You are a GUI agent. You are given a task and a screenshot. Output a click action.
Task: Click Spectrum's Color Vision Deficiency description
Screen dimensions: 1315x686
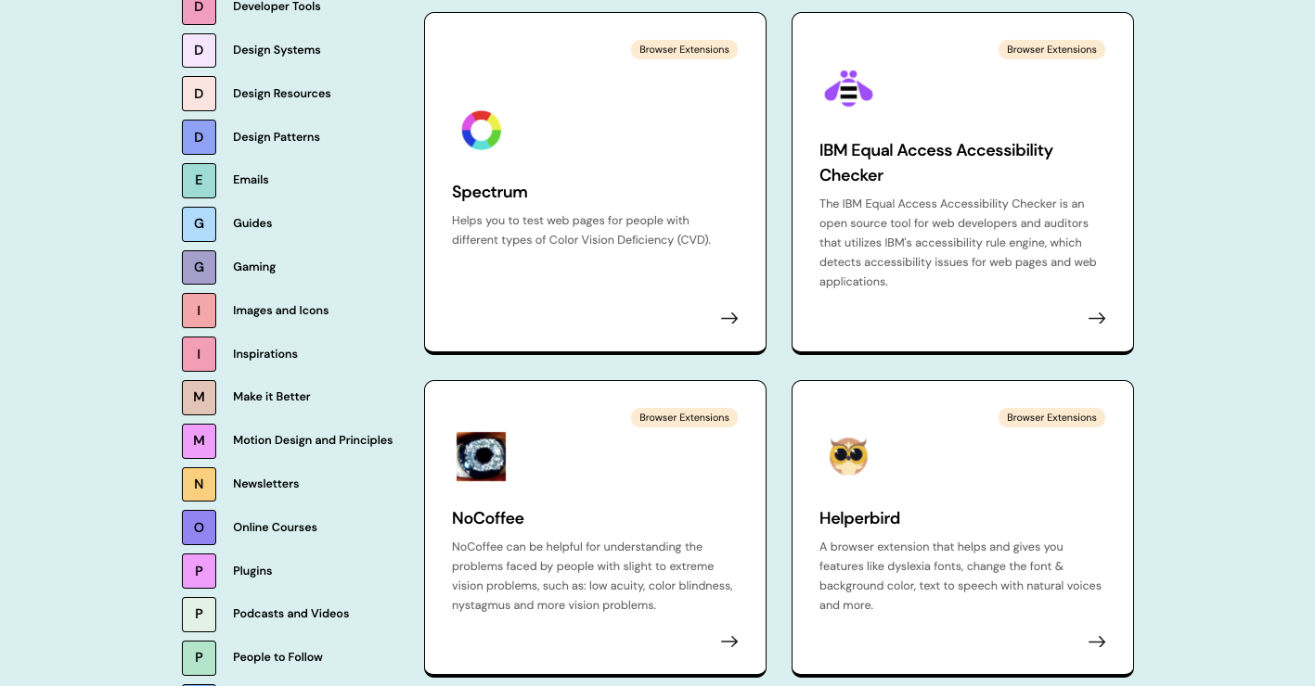tap(582, 230)
